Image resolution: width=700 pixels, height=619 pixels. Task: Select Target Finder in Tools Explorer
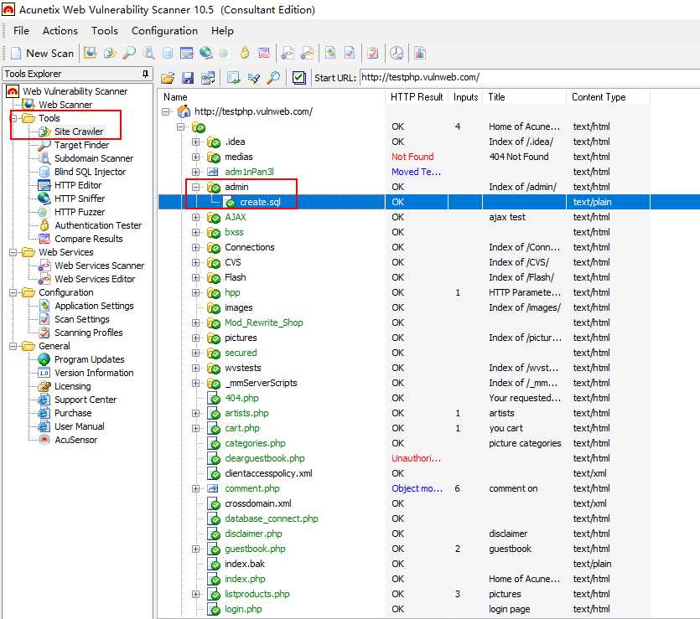coord(81,145)
